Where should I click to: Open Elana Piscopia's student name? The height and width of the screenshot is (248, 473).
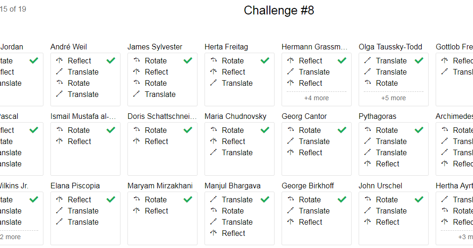point(75,186)
